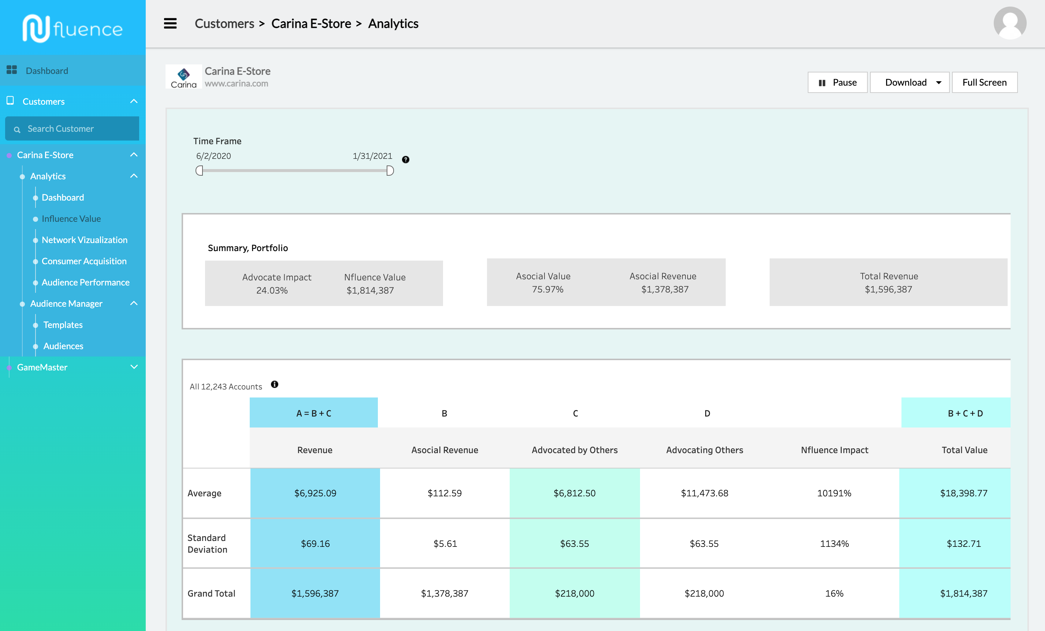Expand the GameMaster customer

134,367
